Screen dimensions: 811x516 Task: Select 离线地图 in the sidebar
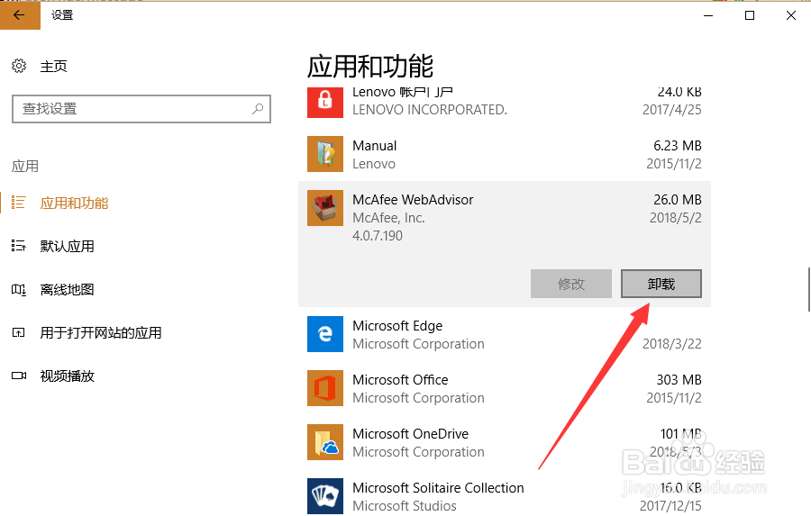tap(67, 289)
